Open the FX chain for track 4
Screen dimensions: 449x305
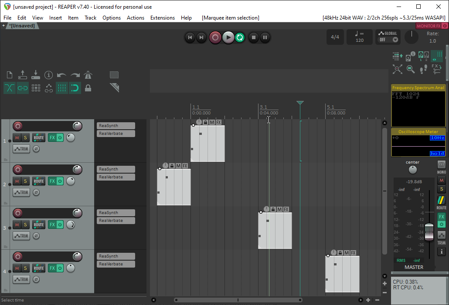[x=52, y=268]
